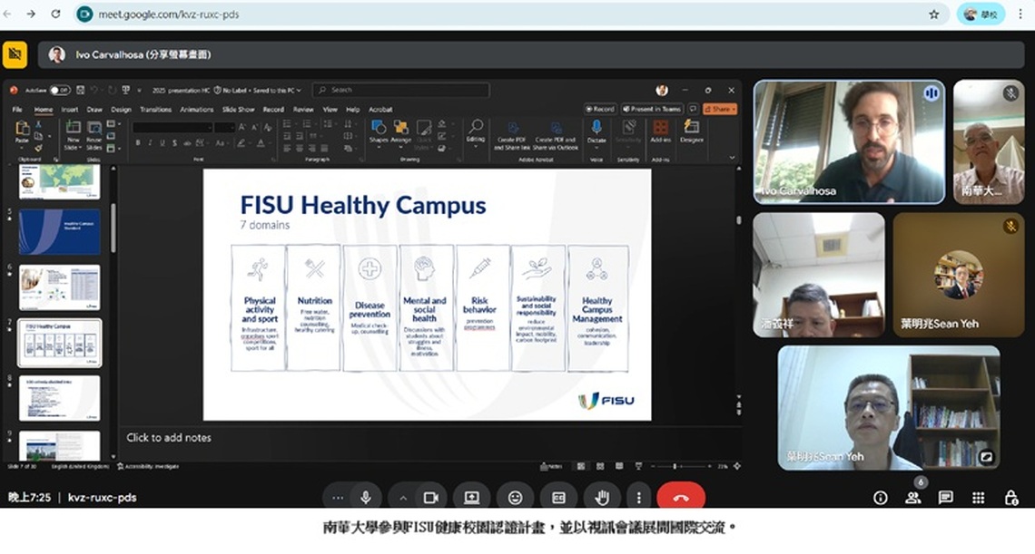
Task: Toggle Italic formatting
Action: coord(150,143)
